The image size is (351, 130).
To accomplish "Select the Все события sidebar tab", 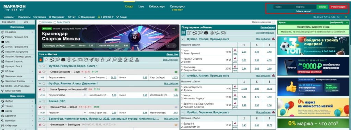I will tap(9, 22).
